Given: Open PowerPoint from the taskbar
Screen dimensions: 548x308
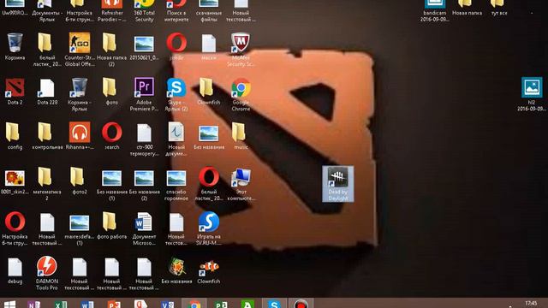Looking at the screenshot, I should (114, 304).
